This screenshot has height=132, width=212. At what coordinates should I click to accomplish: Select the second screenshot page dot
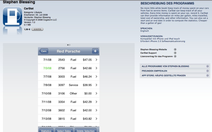(x=70, y=45)
